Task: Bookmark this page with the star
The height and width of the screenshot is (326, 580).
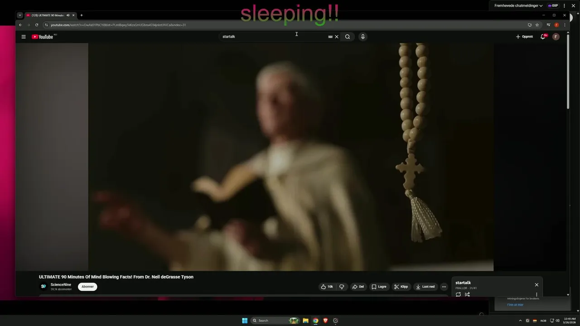Action: point(537,25)
